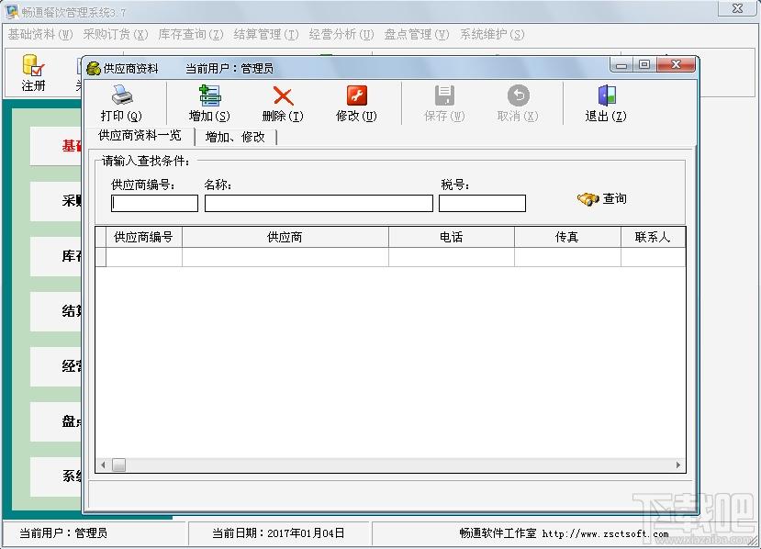Image resolution: width=761 pixels, height=549 pixels.
Task: Click the red X 删除(T) icon
Action: click(x=283, y=95)
